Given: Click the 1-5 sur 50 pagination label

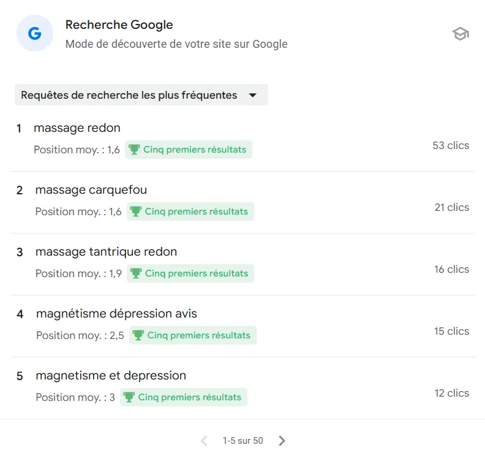Looking at the screenshot, I should [x=243, y=441].
